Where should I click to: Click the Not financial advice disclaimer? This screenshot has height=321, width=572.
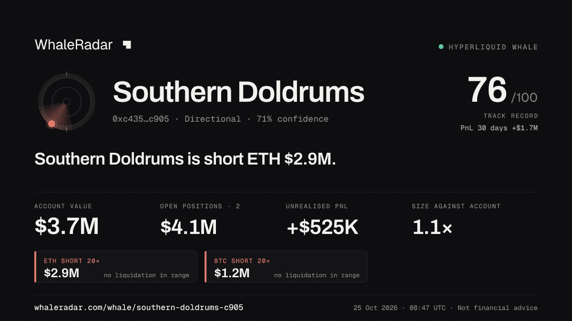pos(498,308)
